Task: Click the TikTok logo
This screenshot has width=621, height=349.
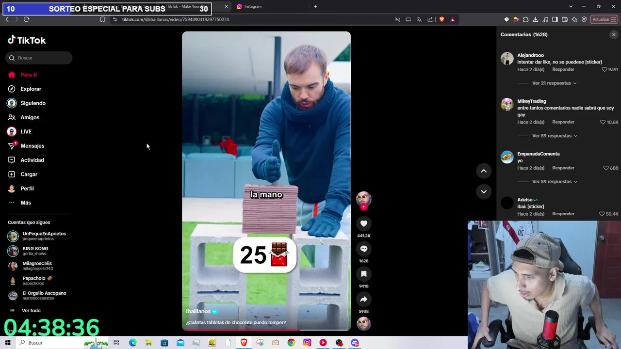Action: [27, 40]
